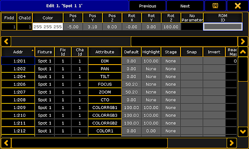The width and height of the screenshot is (249, 149).
Task: Sort by the Addr column header
Action: tap(18, 52)
